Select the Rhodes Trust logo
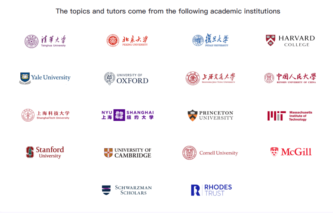333x213 pixels. pos(211,190)
